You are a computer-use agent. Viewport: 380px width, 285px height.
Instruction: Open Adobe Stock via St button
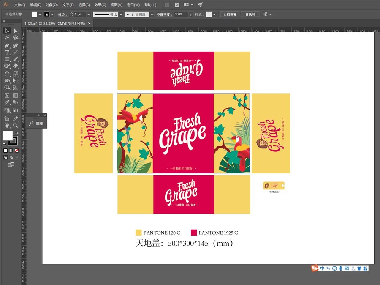[177, 5]
